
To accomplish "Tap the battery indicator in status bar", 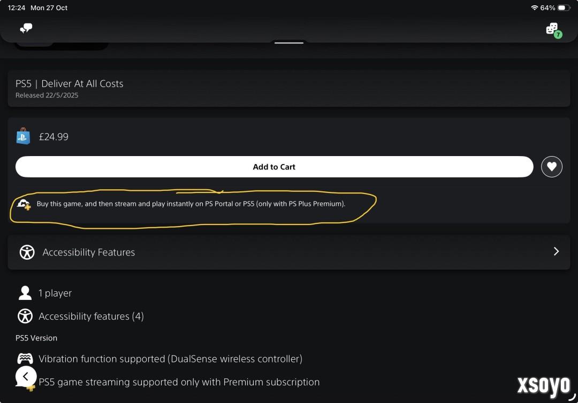I will pyautogui.click(x=564, y=8).
